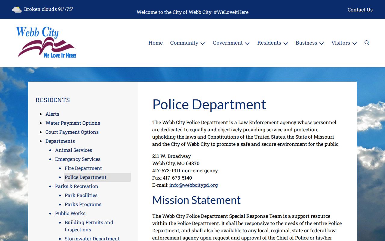This screenshot has width=385, height=241.
Task: Open Alerts in sidebar
Action: coord(52,114)
